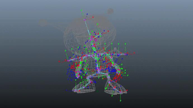
Task: Select the left foot toe joint
Action: [76, 90]
